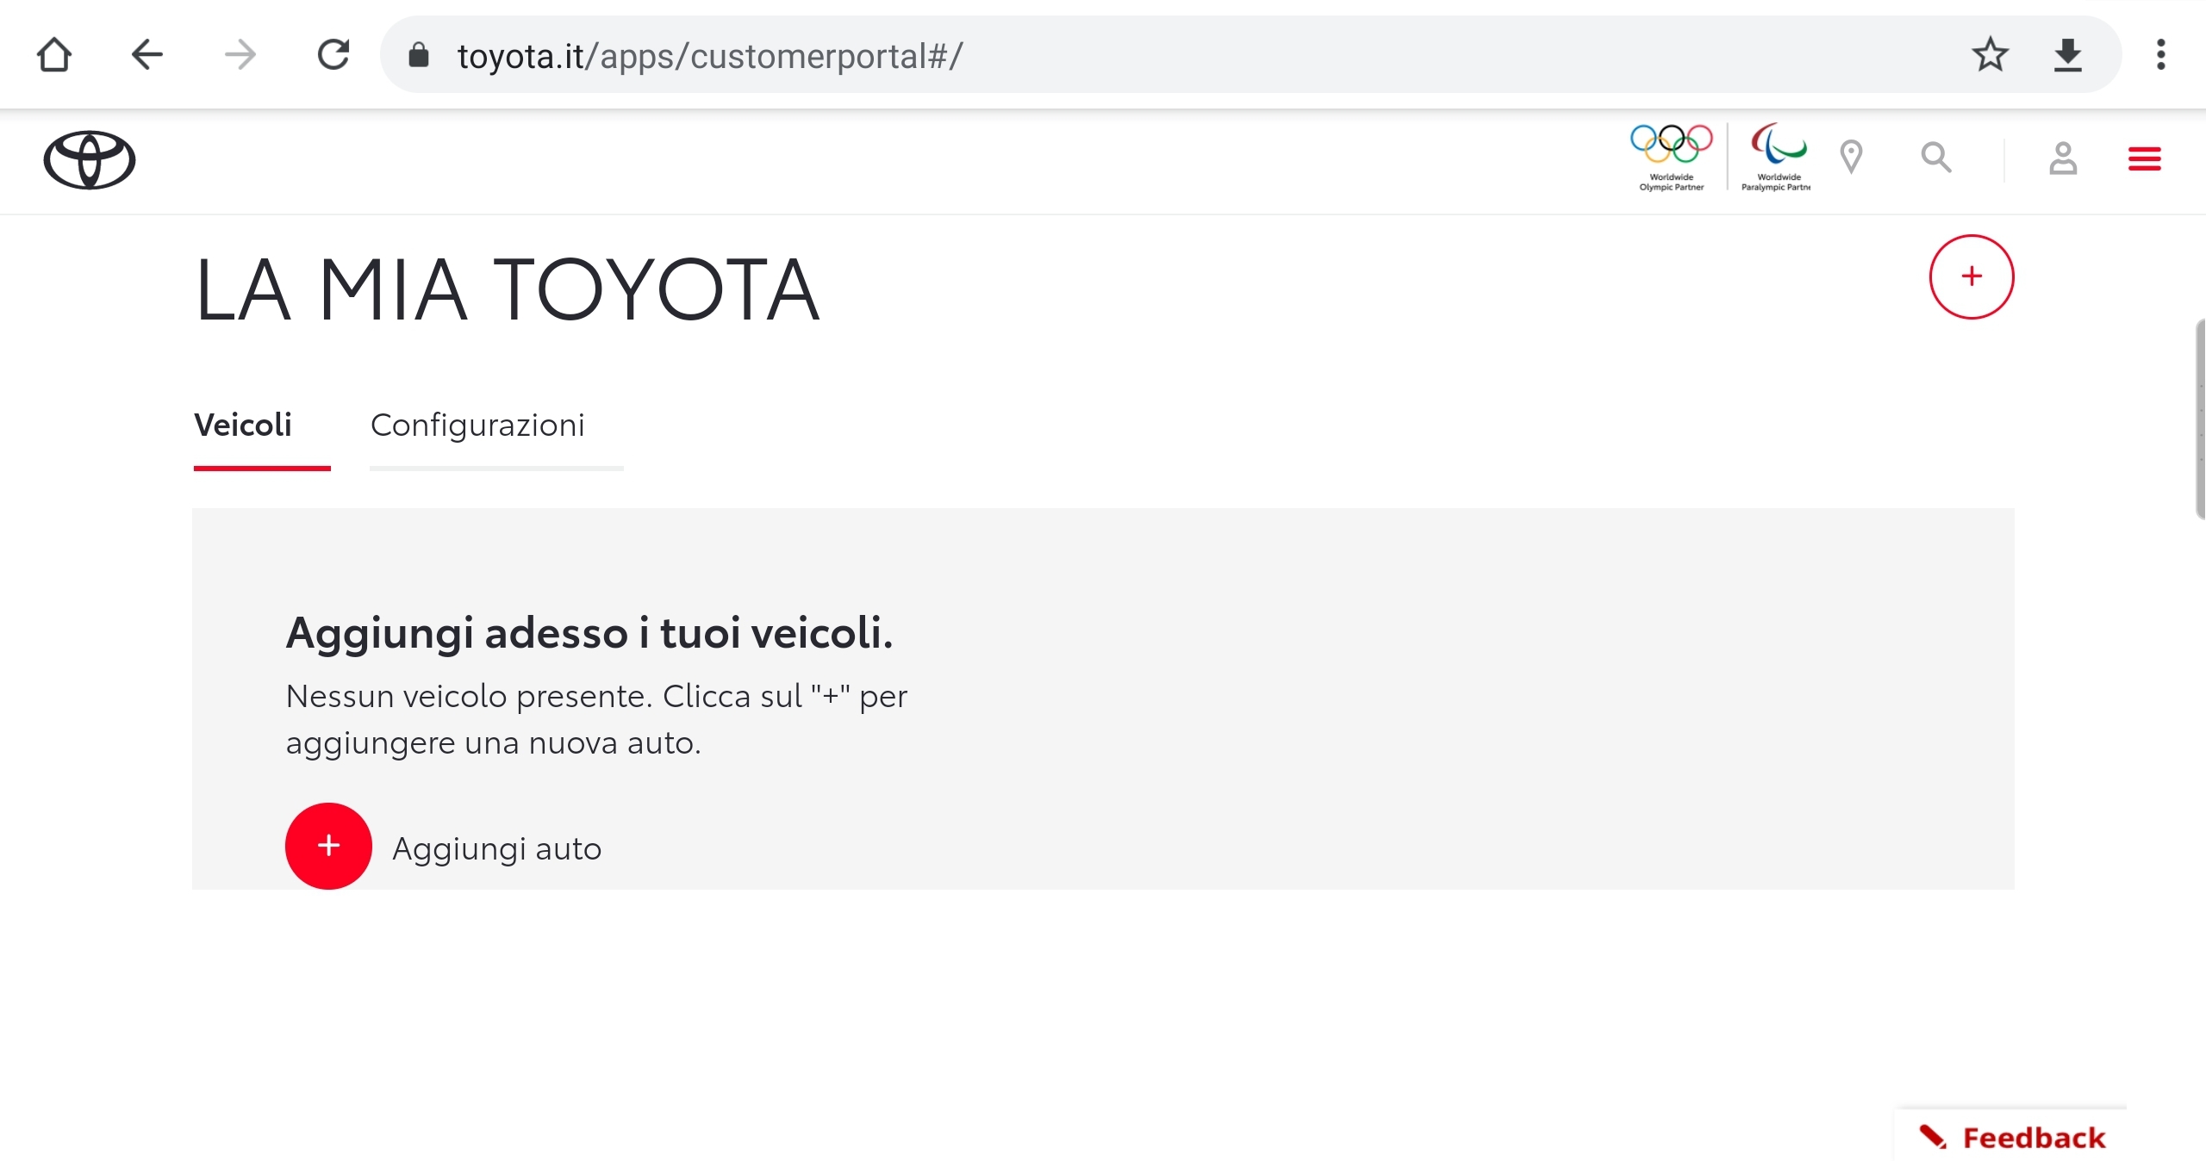Bookmark page with the star icon
The width and height of the screenshot is (2206, 1161).
pos(1990,55)
